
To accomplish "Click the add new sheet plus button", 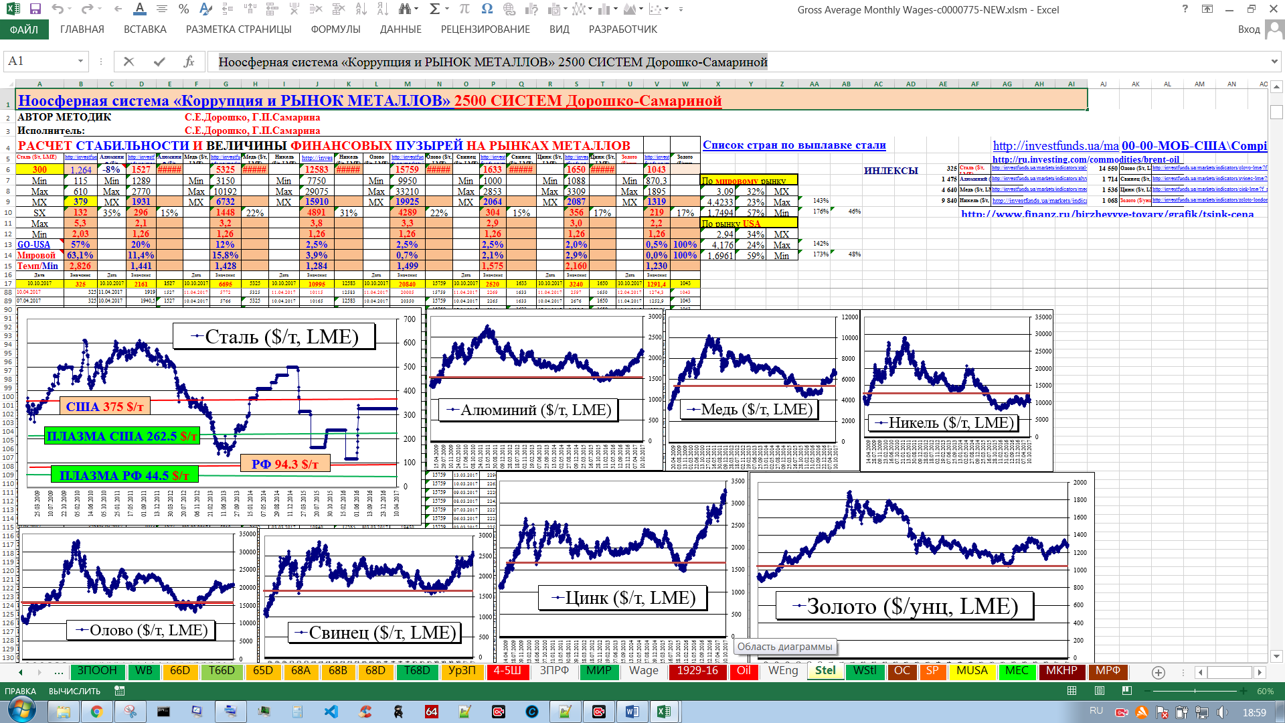I will (x=1159, y=672).
